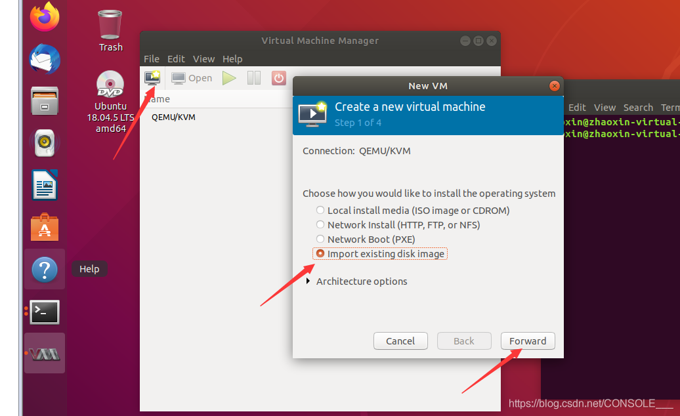Open Rhythmbox music player in dock

point(45,142)
